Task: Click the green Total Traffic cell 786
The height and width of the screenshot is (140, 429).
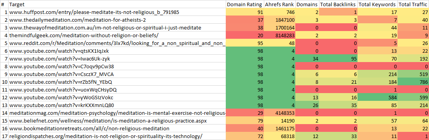Action: (x=413, y=82)
